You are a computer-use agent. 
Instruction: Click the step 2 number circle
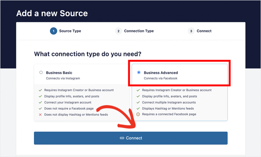tap(118, 31)
